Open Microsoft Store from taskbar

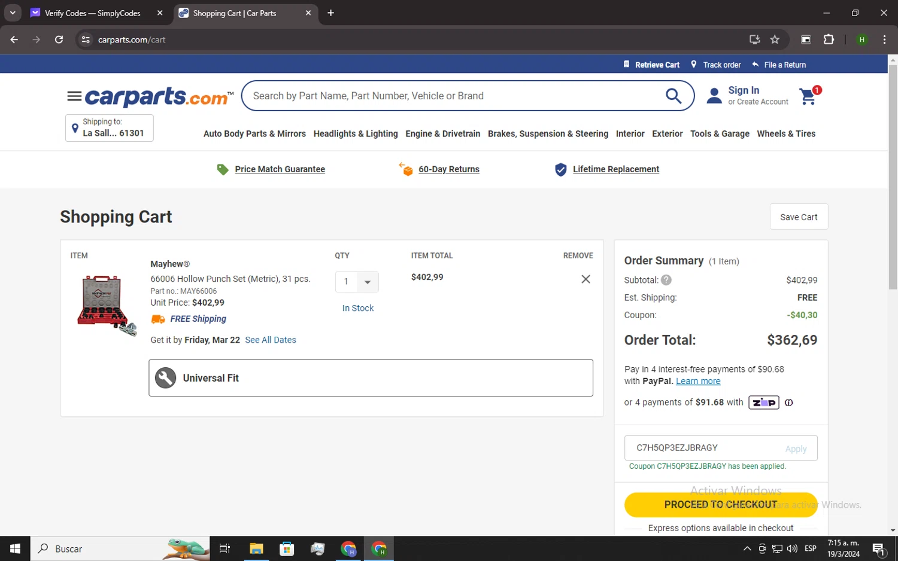[x=287, y=548]
